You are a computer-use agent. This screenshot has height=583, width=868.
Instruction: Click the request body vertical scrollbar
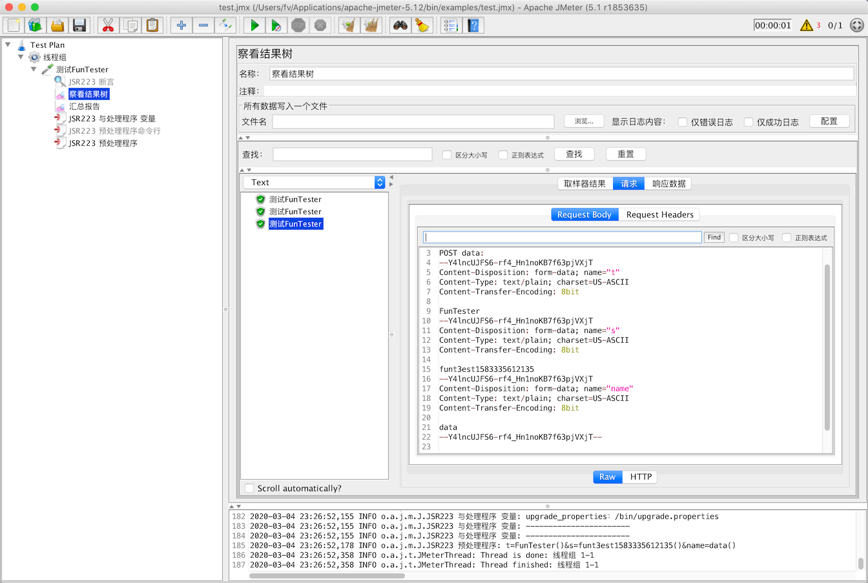(827, 347)
